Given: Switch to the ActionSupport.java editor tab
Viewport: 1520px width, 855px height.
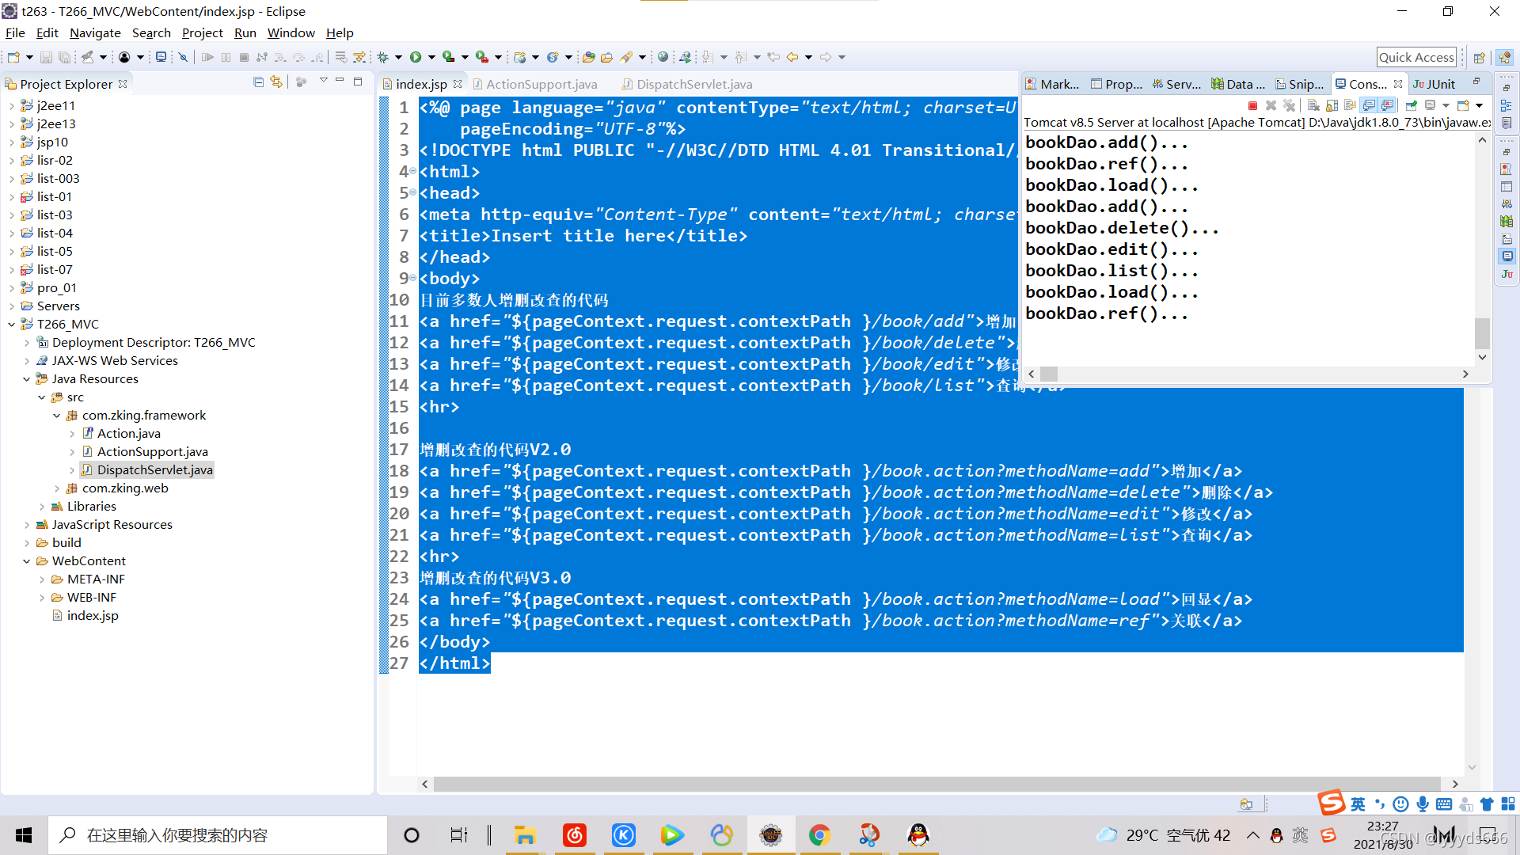Looking at the screenshot, I should click(541, 84).
